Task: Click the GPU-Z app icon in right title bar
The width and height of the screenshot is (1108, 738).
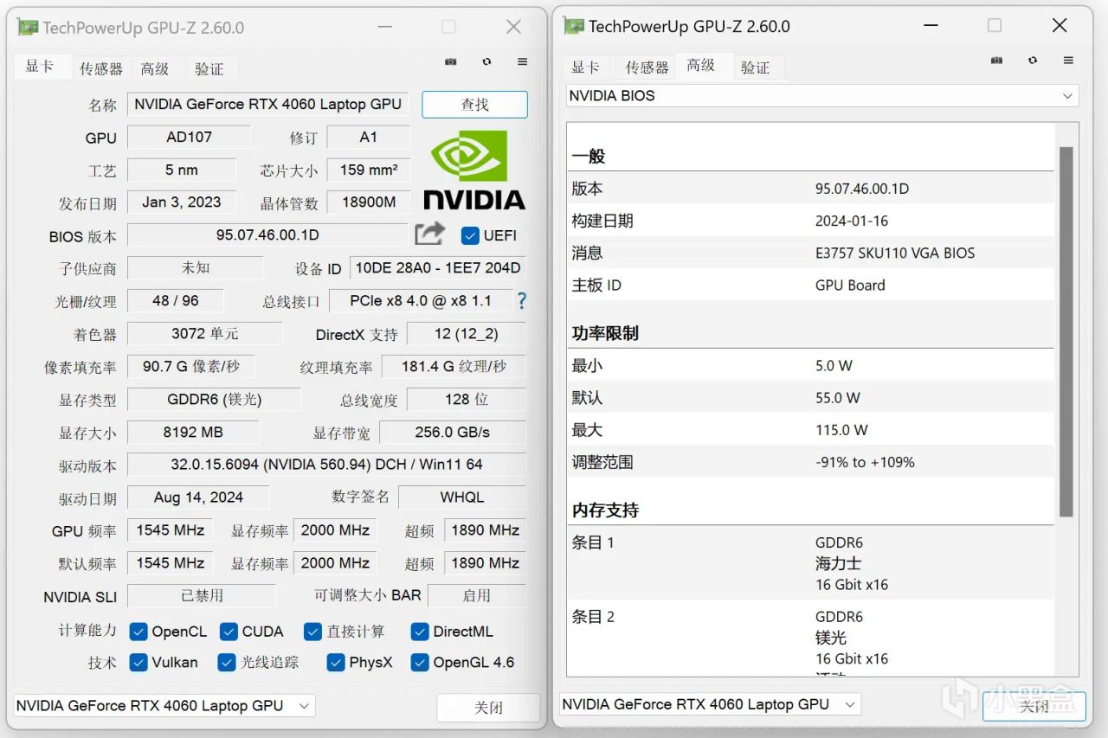Action: tap(574, 26)
